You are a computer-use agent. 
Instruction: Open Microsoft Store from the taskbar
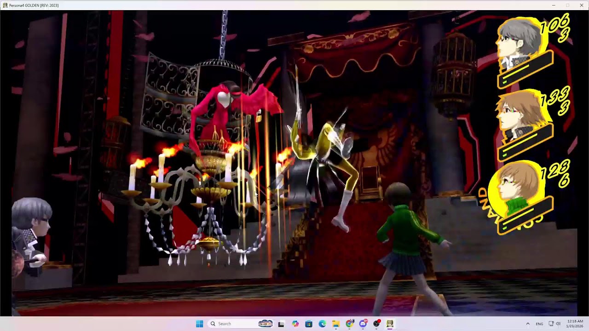click(309, 324)
